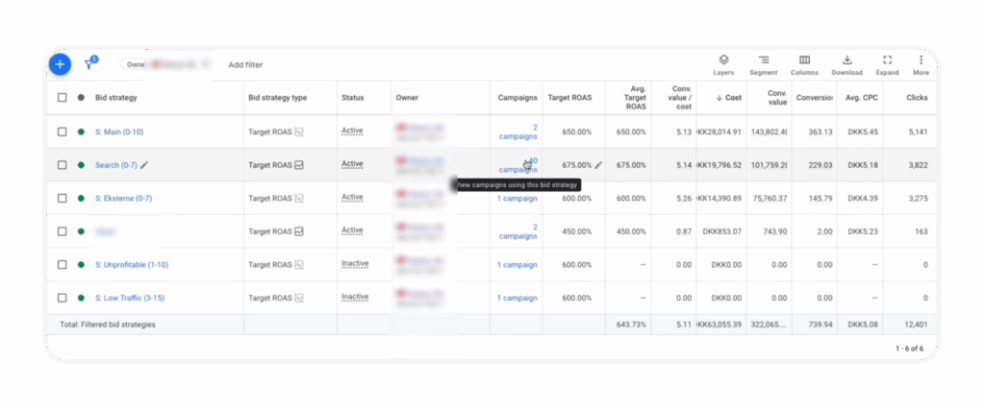Edit the 675.00% Target ROAS pencil
Viewport: 985px width, 409px height.
click(x=598, y=165)
